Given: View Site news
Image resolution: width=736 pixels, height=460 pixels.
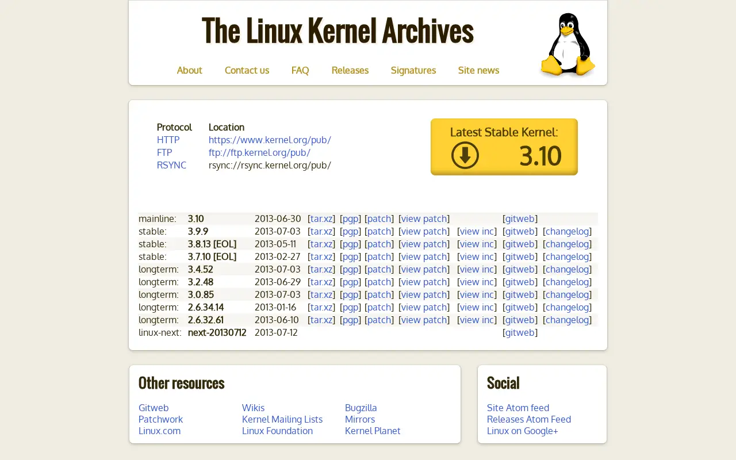Looking at the screenshot, I should 478,70.
